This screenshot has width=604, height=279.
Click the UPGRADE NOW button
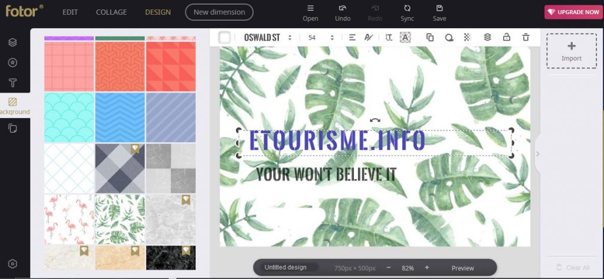573,12
